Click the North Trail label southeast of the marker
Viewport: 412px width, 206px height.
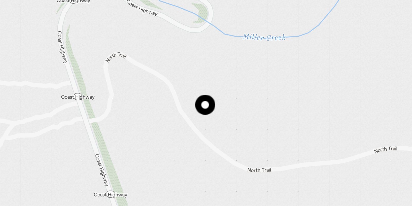(x=259, y=170)
